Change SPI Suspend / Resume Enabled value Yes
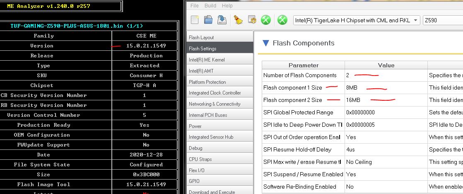This screenshot has height=194, width=463. tap(386, 174)
